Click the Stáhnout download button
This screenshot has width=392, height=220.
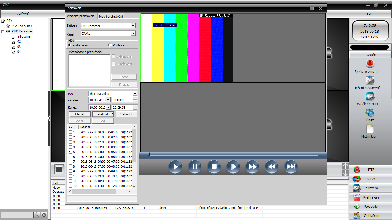tap(126, 114)
